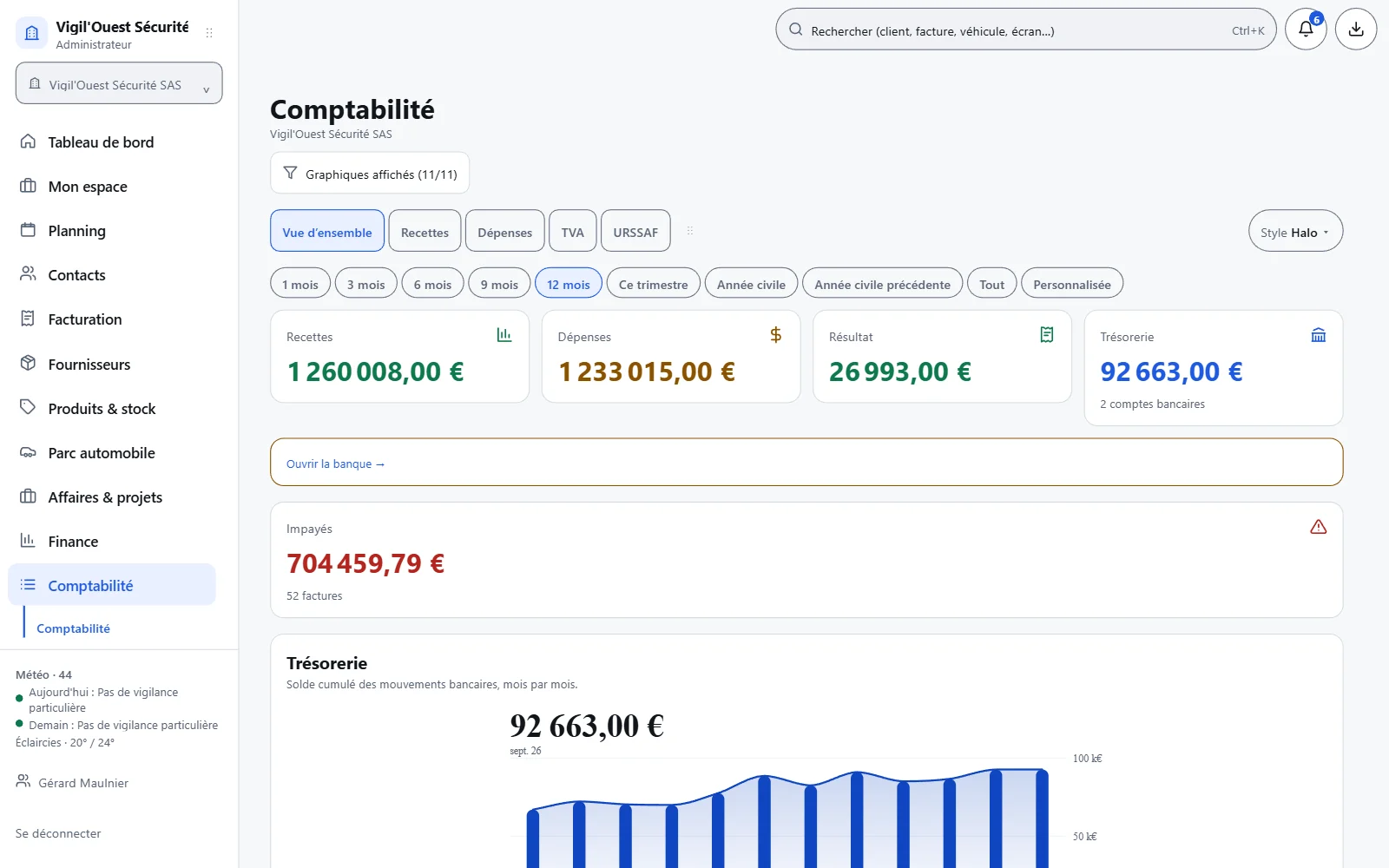
Task: Click the Gérard Maulnier user icon
Action: pyautogui.click(x=23, y=781)
